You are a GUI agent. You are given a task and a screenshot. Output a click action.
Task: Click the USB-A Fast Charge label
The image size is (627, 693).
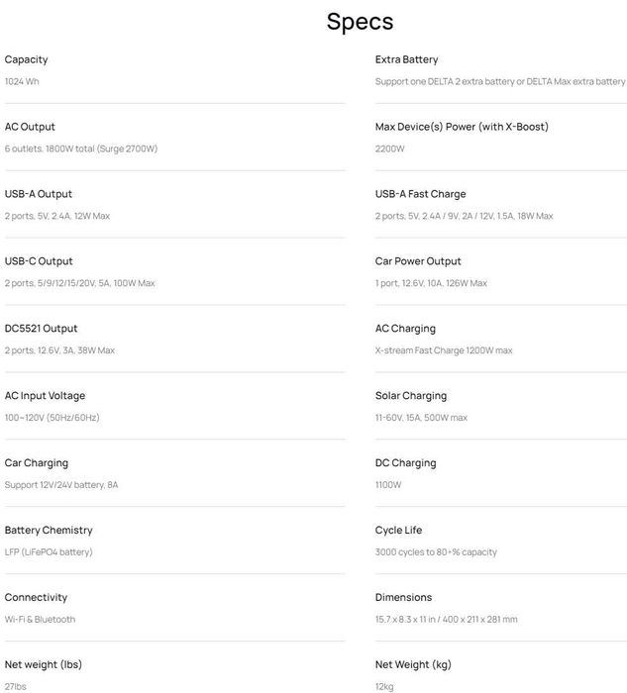(x=420, y=194)
